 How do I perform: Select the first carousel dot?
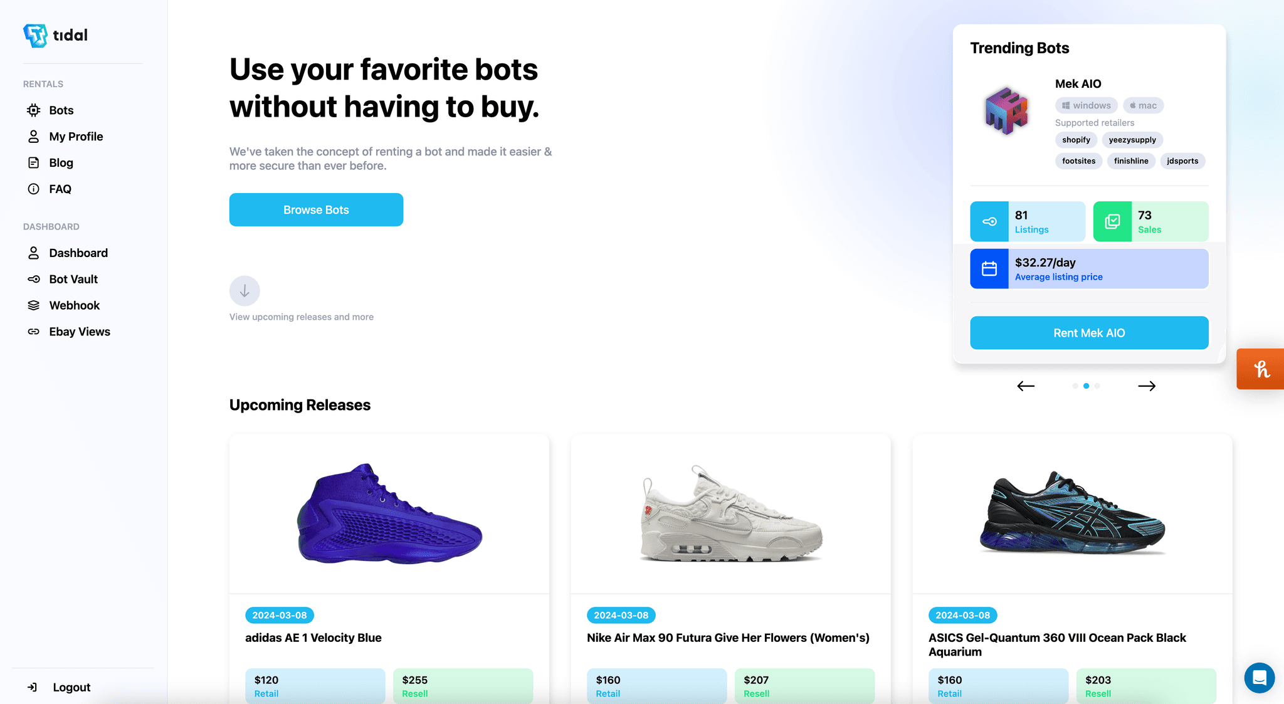pos(1075,386)
